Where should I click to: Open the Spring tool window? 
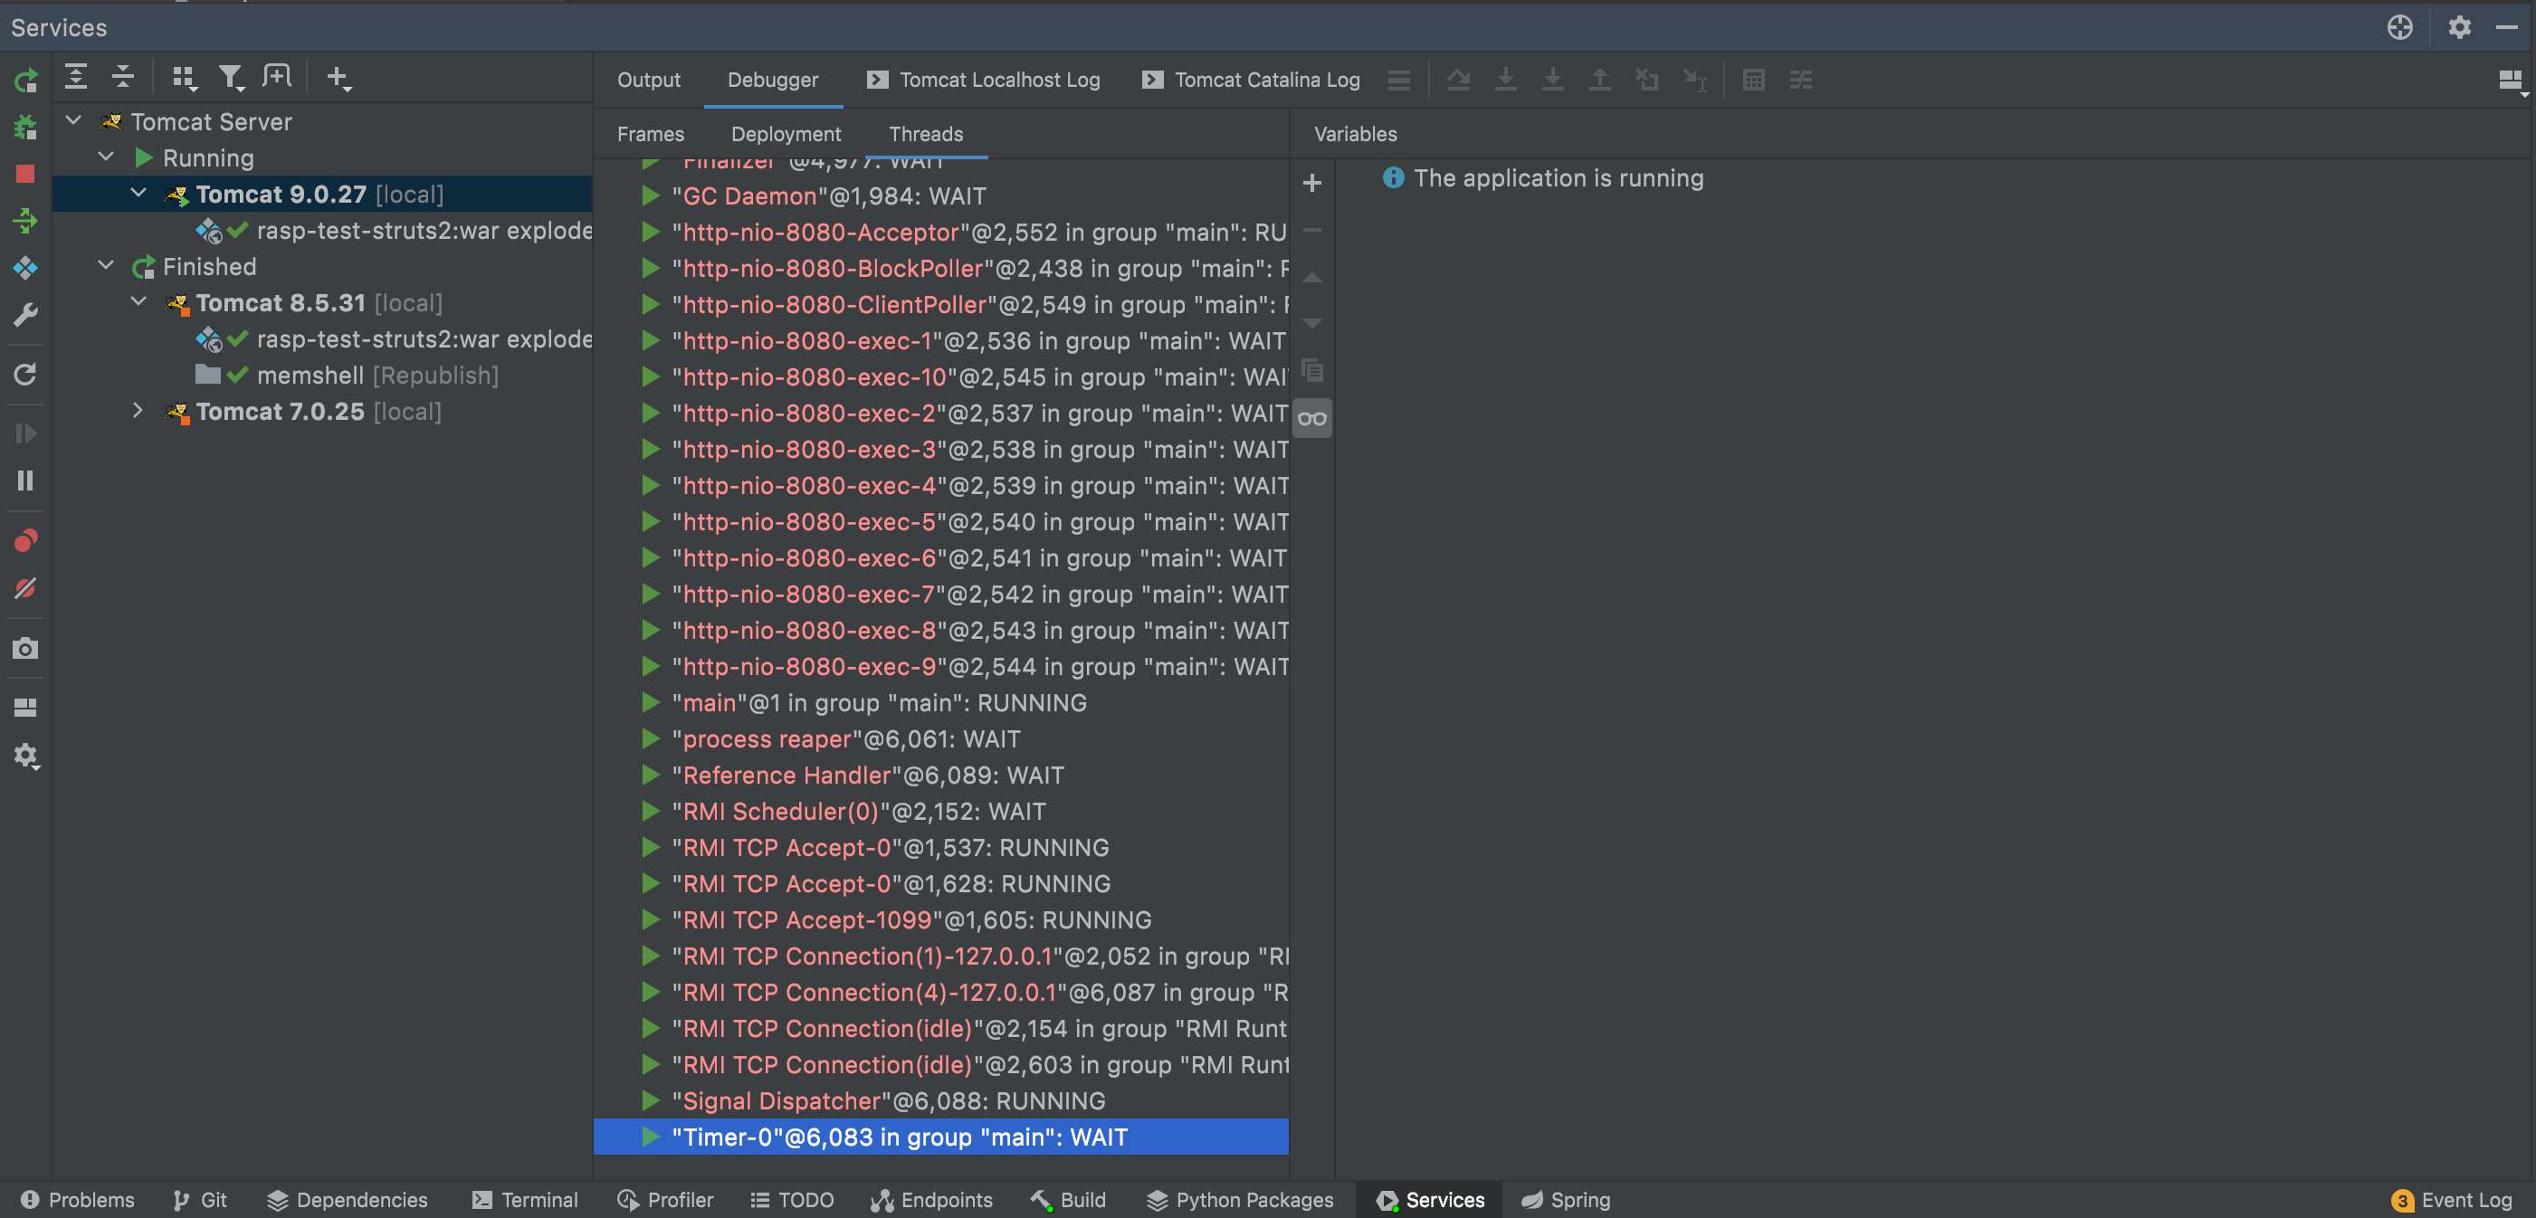[1565, 1199]
